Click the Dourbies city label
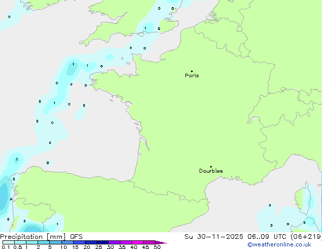322x249 pixels. click(x=211, y=171)
